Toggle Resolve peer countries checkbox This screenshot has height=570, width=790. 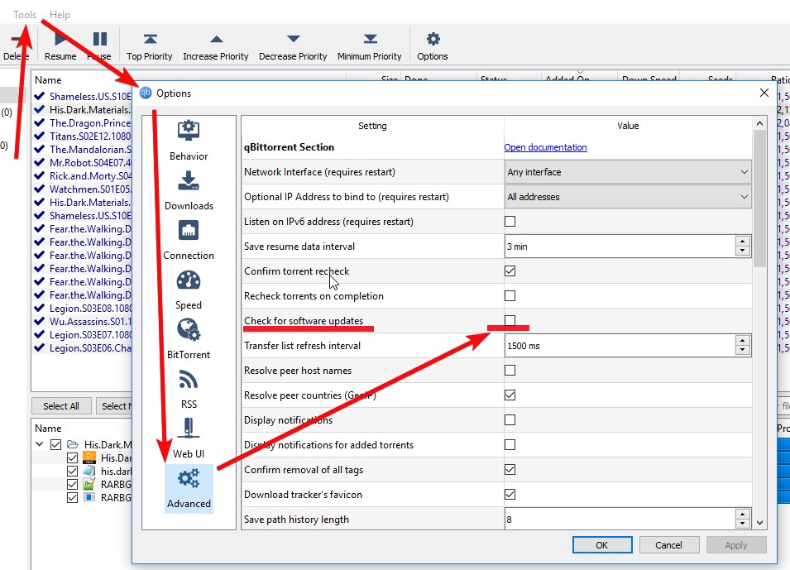tap(510, 395)
